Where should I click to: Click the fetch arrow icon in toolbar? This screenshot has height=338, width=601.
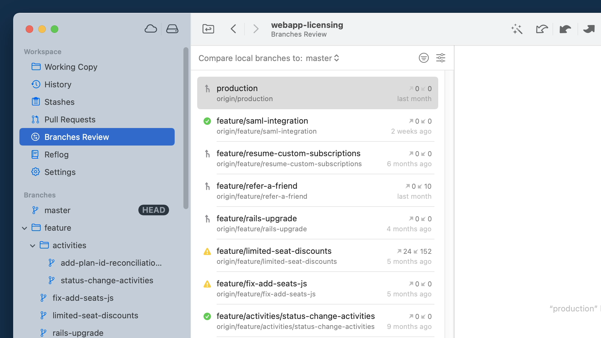(x=542, y=29)
